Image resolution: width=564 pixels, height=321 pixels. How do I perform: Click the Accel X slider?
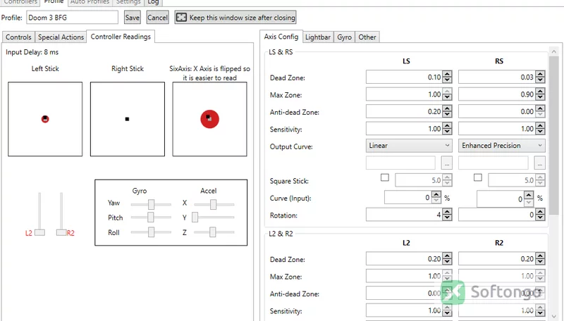pos(214,204)
